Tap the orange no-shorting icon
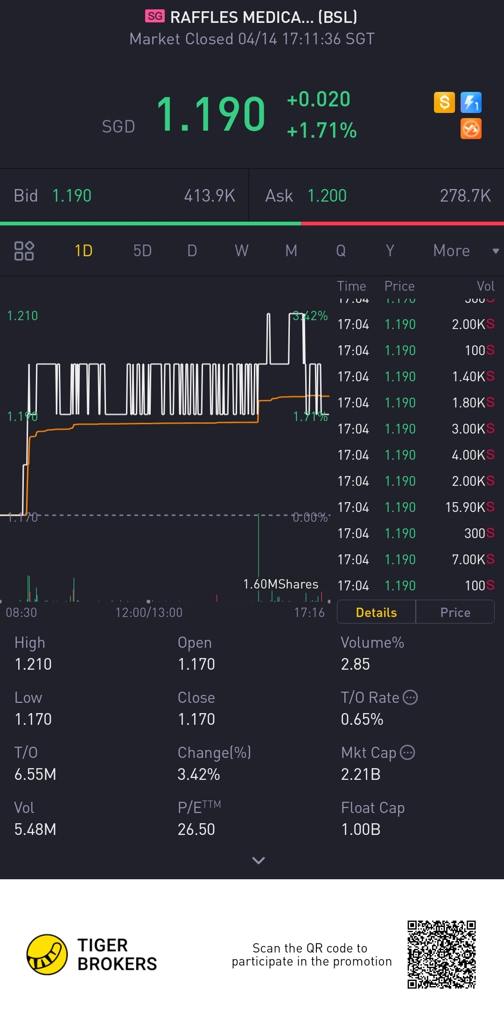 pyautogui.click(x=471, y=129)
